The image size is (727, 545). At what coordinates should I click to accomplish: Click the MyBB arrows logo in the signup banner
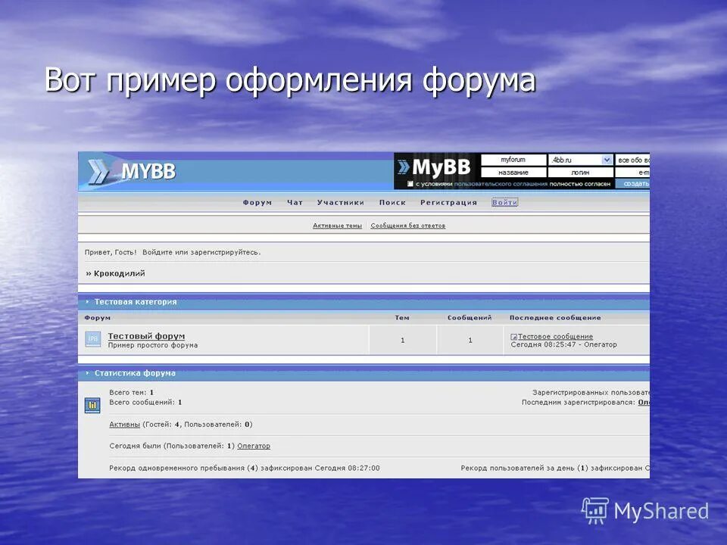click(x=406, y=167)
